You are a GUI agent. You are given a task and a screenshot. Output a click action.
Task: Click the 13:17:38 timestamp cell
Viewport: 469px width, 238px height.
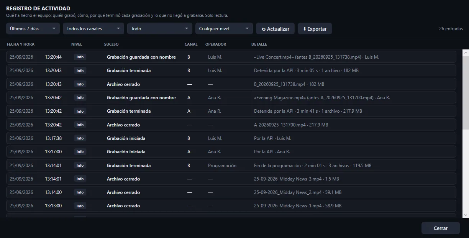tap(53, 138)
